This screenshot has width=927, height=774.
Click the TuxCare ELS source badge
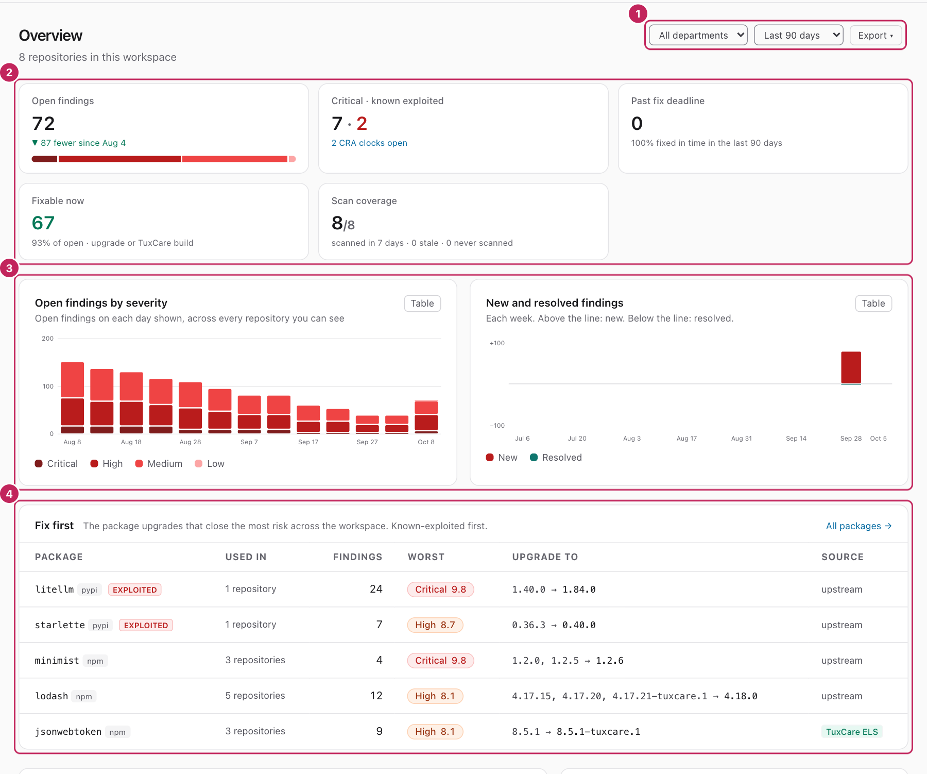852,732
